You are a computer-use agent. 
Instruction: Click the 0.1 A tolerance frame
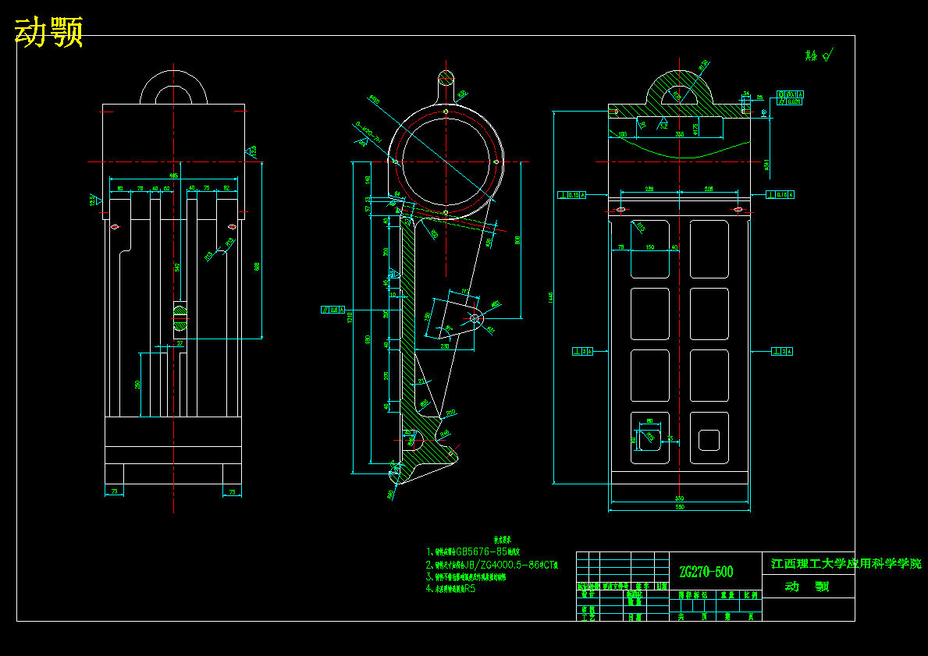791,94
